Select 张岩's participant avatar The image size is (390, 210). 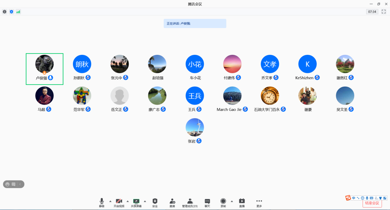(x=195, y=127)
